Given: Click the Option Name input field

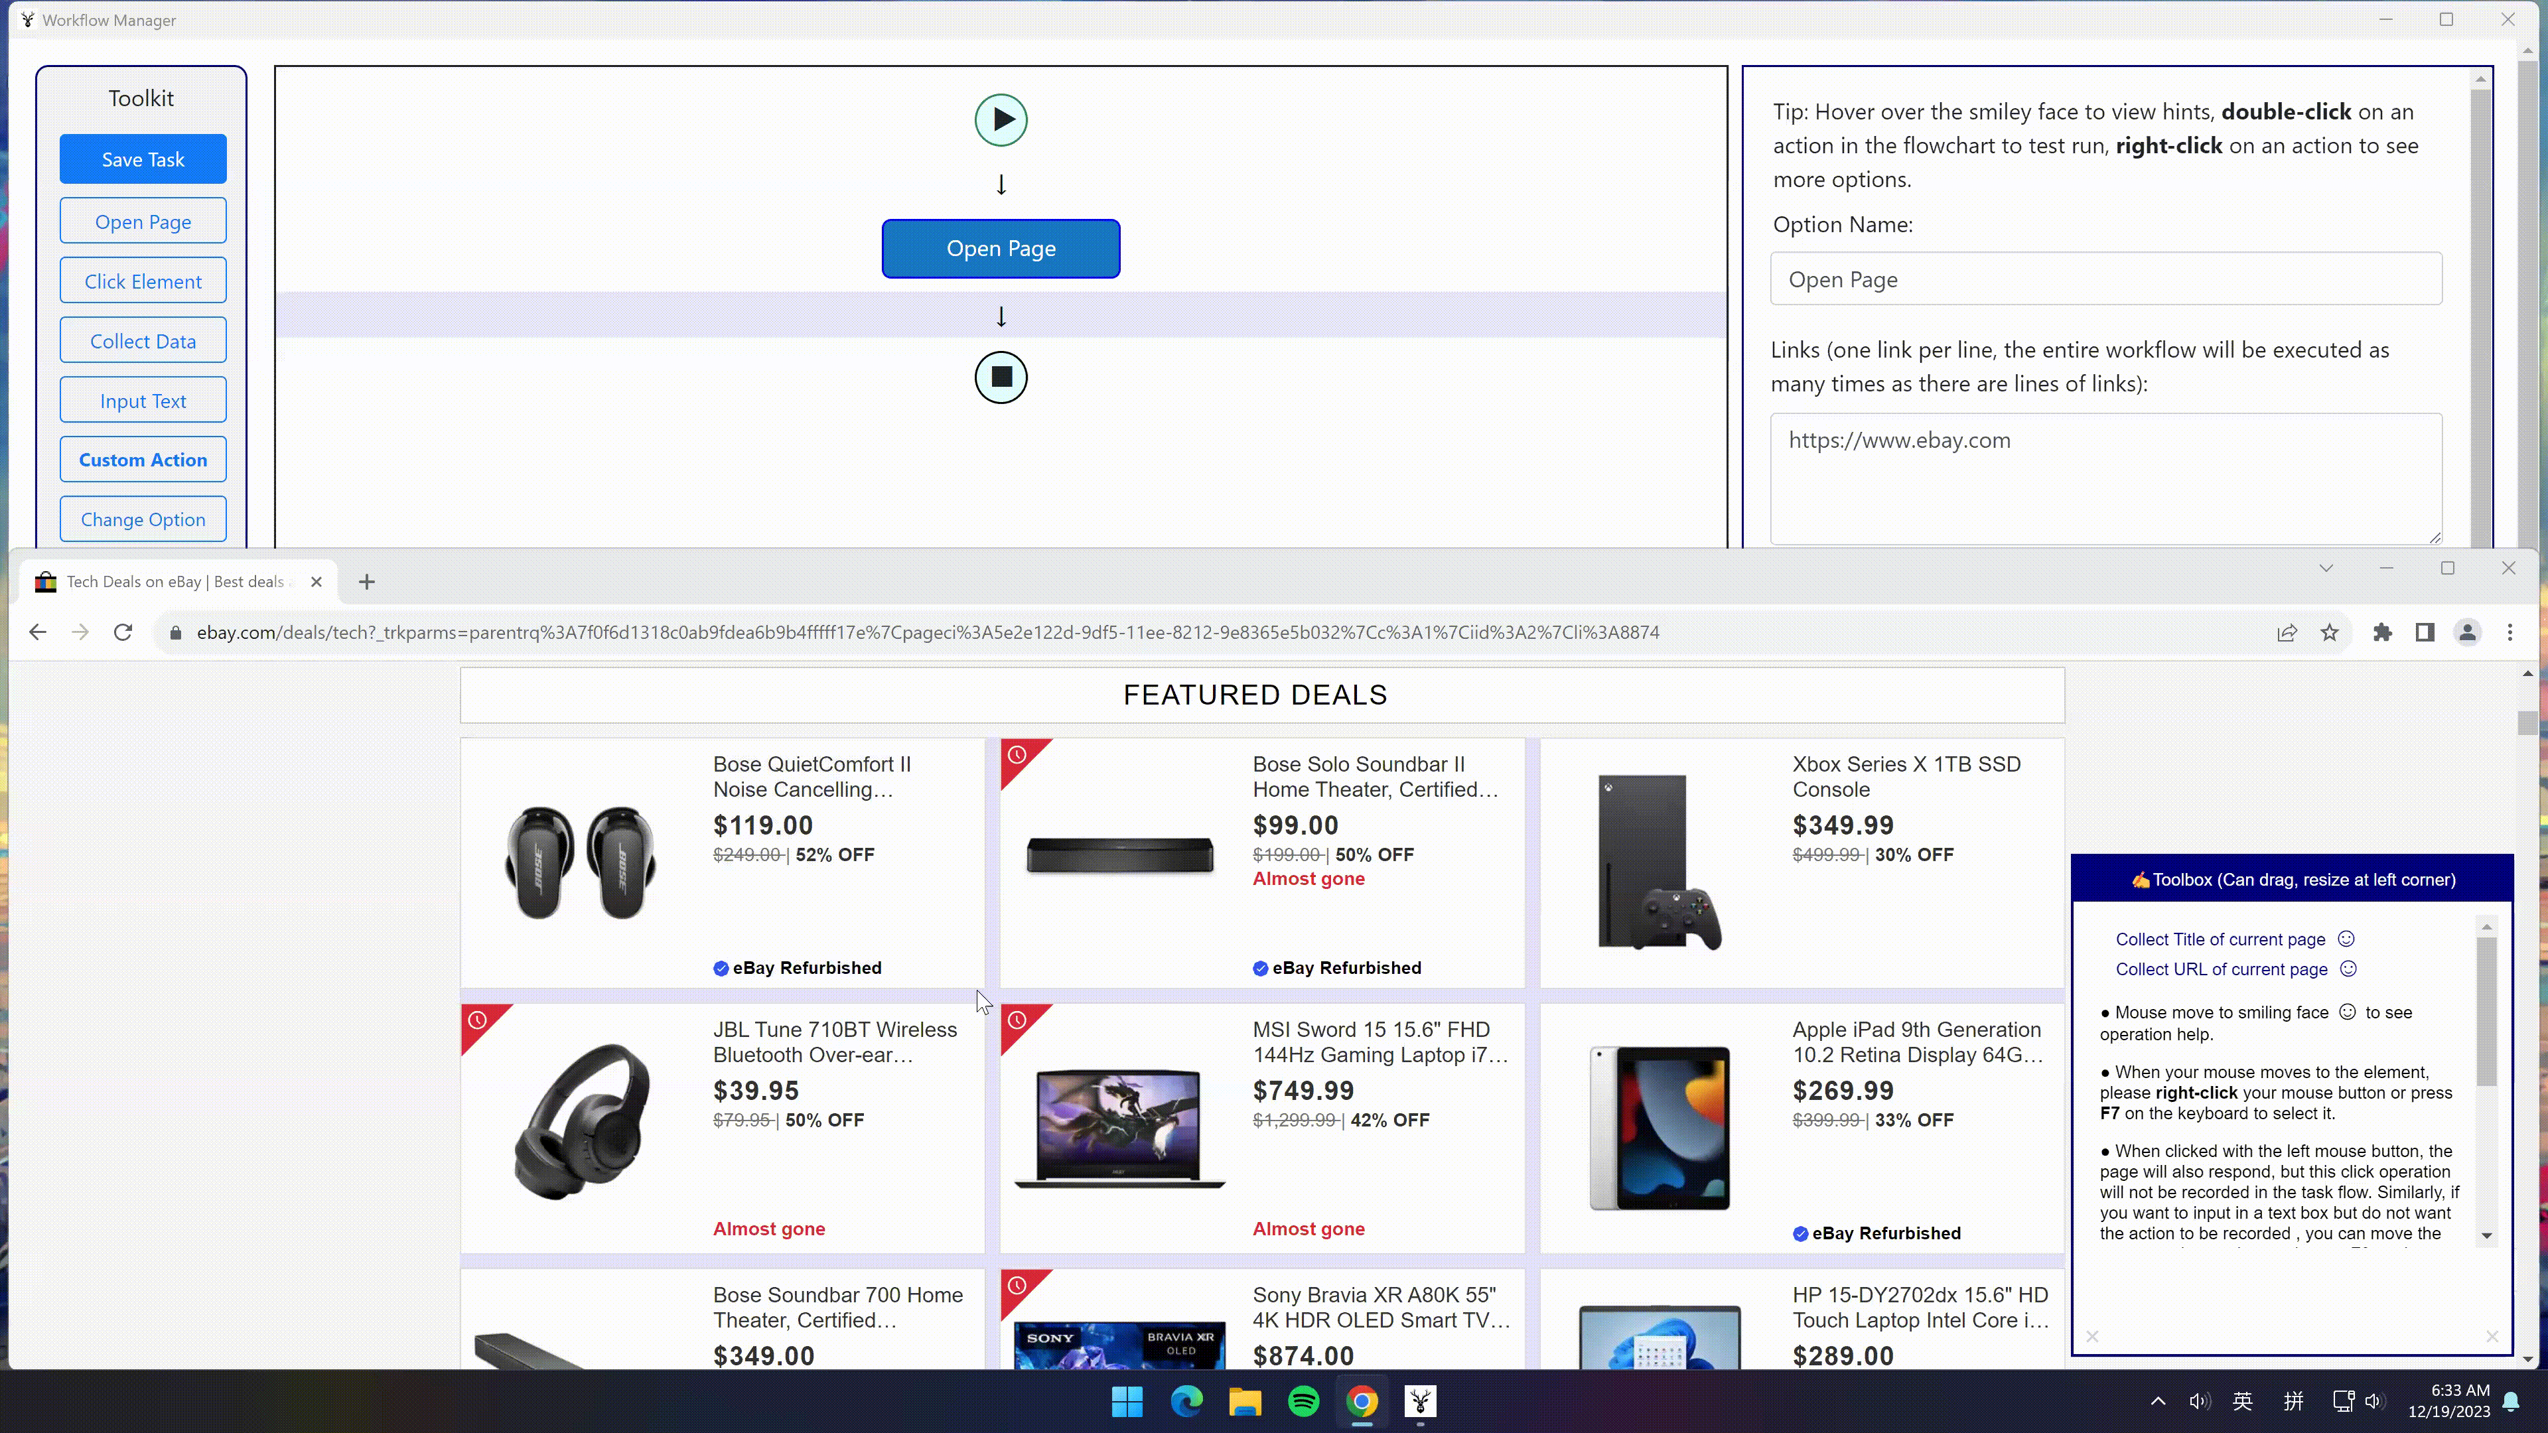Looking at the screenshot, I should coord(2105,279).
